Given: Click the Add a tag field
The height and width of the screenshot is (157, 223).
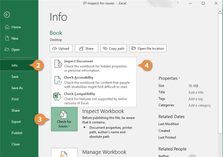Looking at the screenshot, I should click(x=195, y=99).
